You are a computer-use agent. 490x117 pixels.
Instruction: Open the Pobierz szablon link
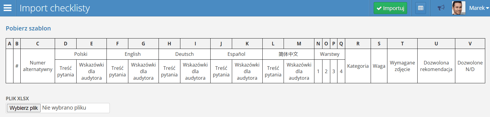(x=28, y=28)
